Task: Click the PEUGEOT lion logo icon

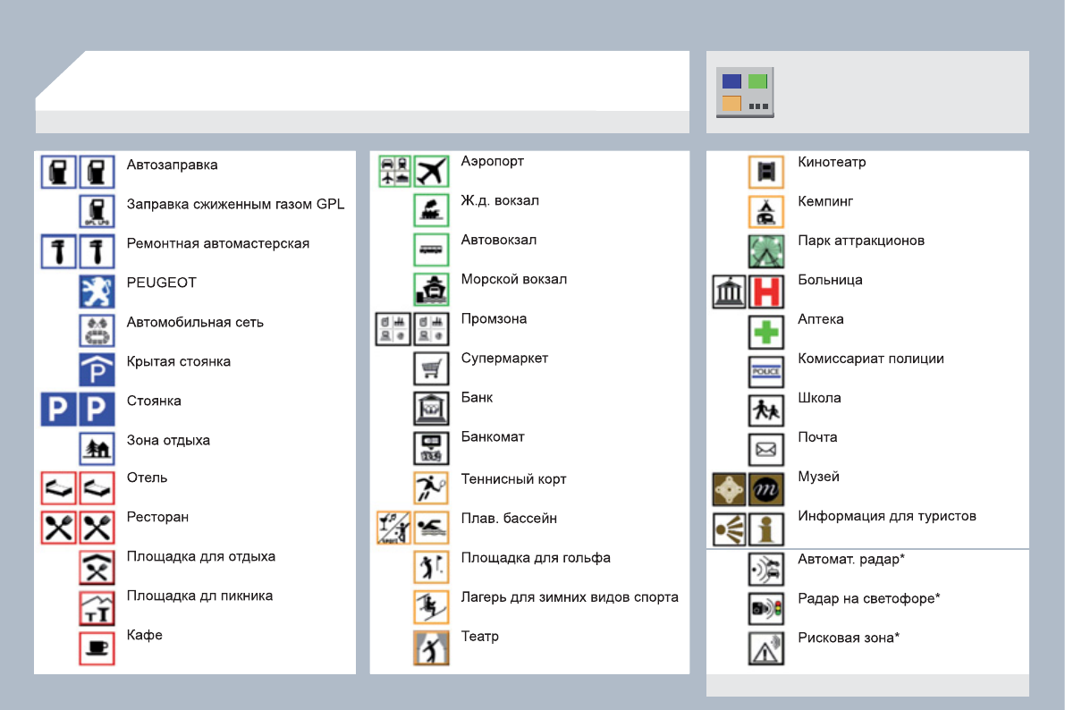Action: coord(97,291)
